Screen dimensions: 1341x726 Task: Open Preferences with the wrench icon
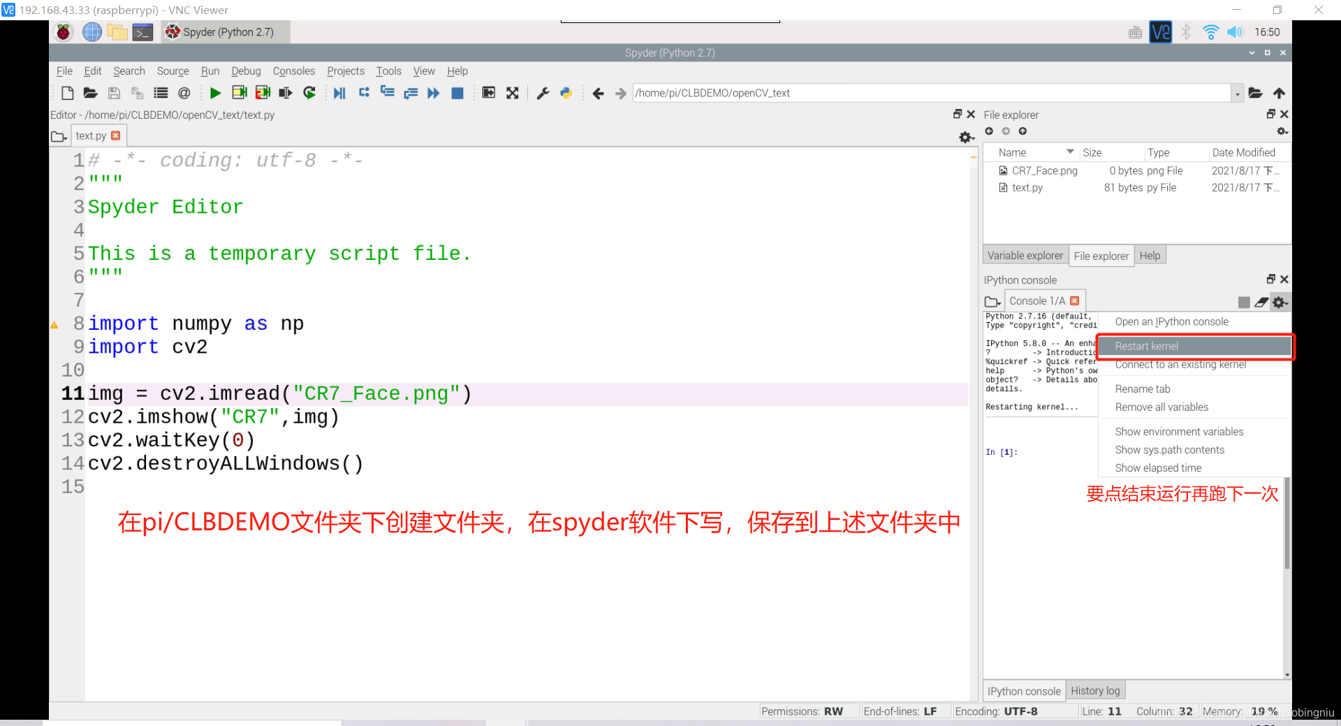pyautogui.click(x=543, y=93)
